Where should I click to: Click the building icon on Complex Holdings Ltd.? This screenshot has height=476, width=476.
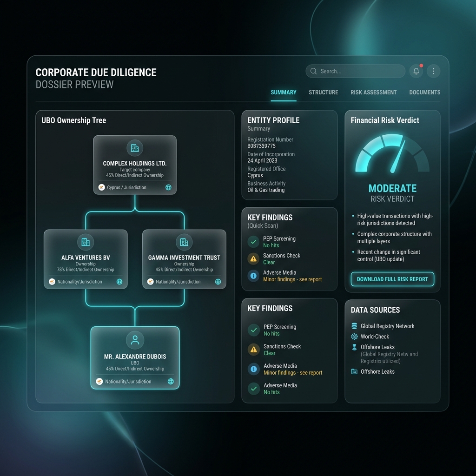(x=135, y=148)
